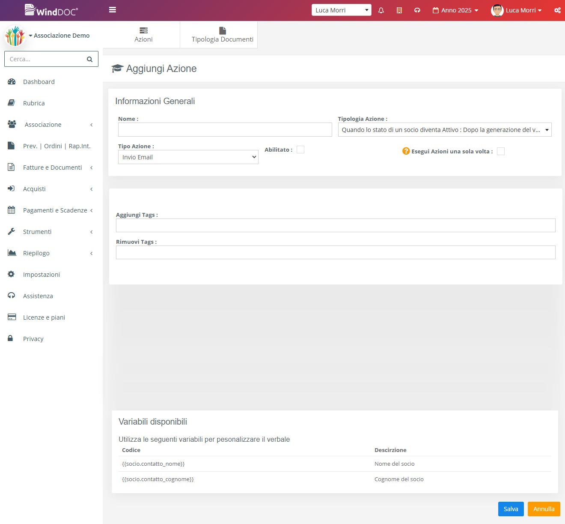The height and width of the screenshot is (524, 565).
Task: Click the search magnifier icon in sidebar
Action: (x=89, y=59)
